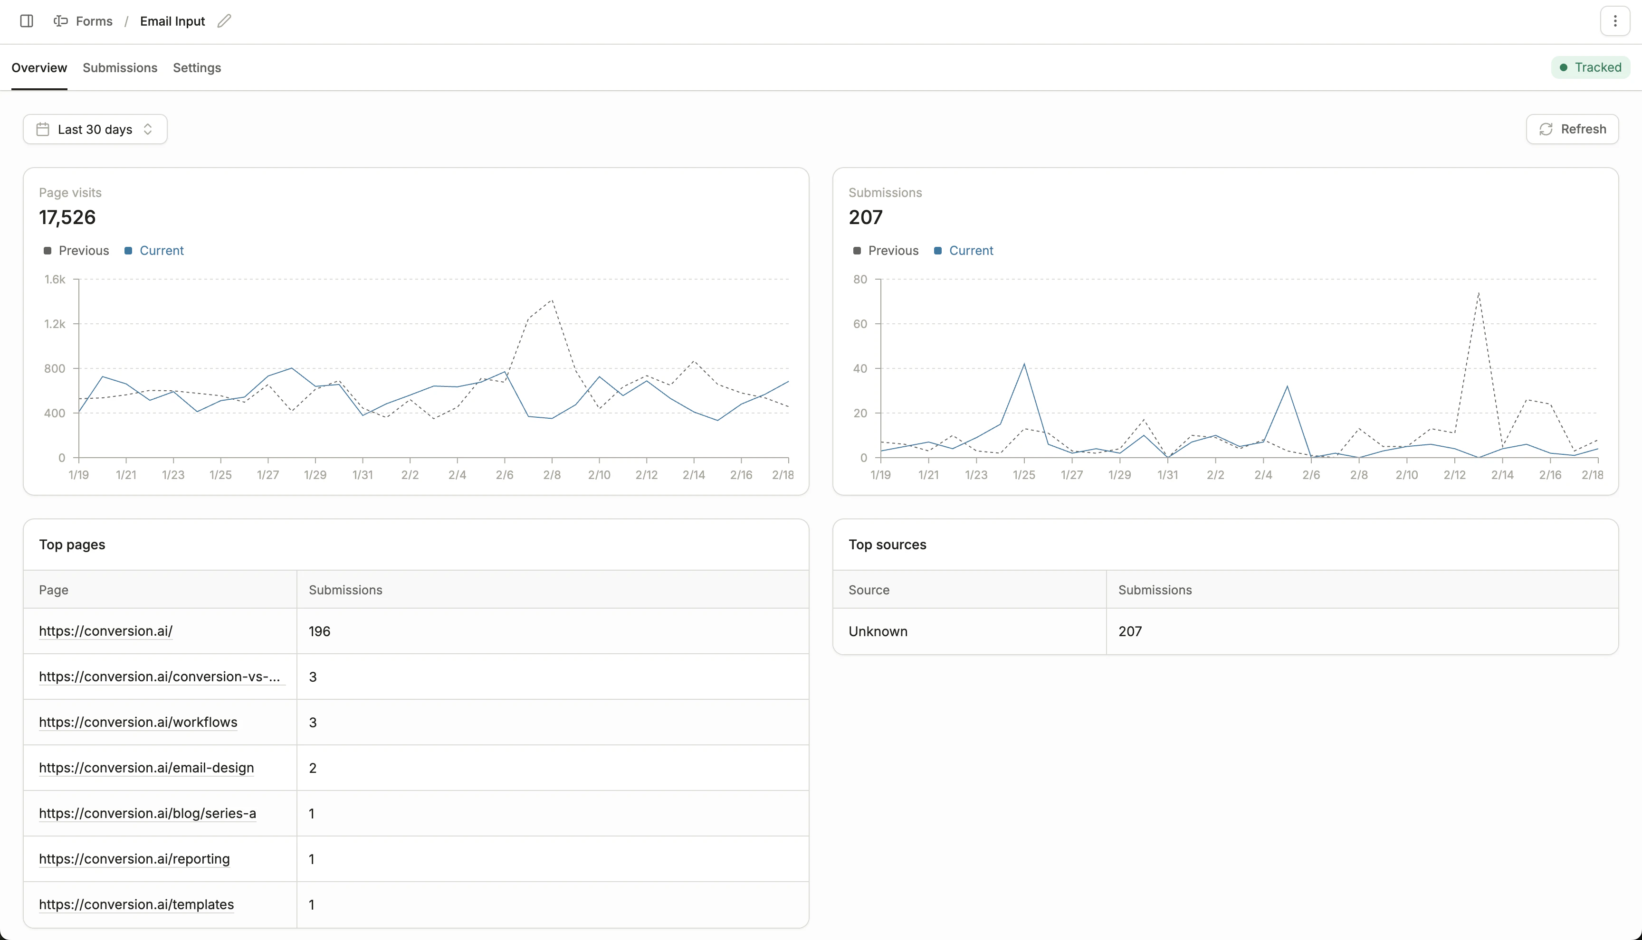Click the Forms breadcrumb icon
1642x940 pixels.
(61, 21)
